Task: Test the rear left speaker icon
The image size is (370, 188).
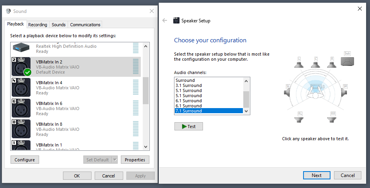Action: 299,118
